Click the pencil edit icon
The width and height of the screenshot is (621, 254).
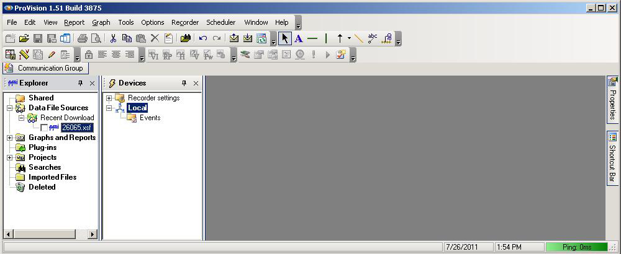click(51, 55)
